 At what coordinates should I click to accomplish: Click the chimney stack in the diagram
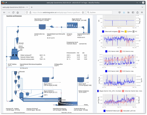[x=89, y=26]
